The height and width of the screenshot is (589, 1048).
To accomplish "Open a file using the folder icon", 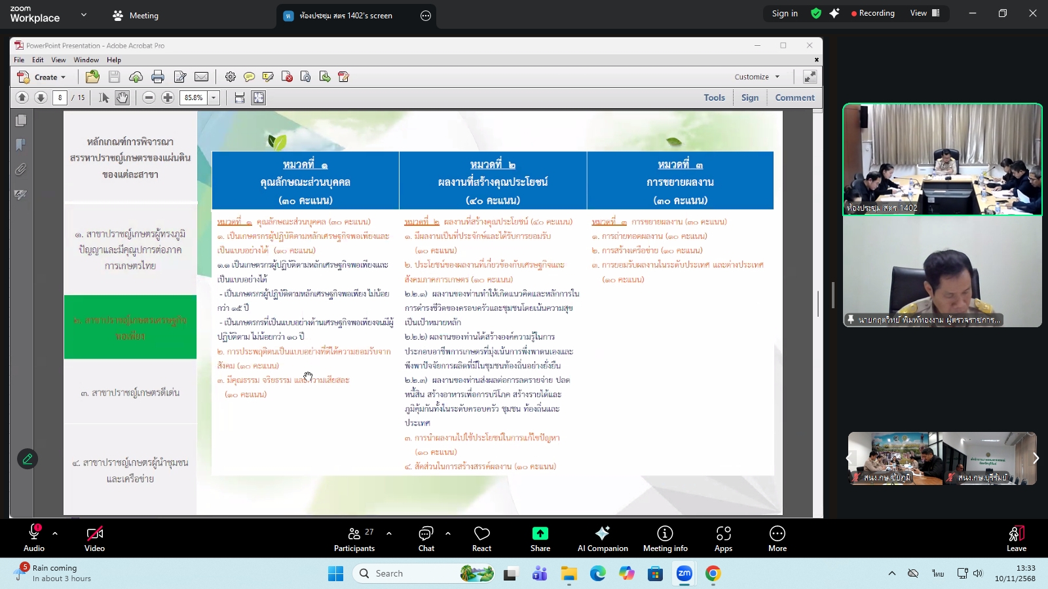I will (x=92, y=77).
